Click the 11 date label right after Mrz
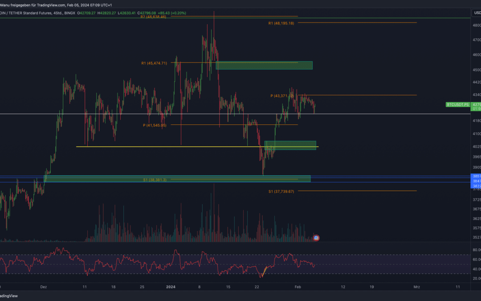 [x=458, y=287]
